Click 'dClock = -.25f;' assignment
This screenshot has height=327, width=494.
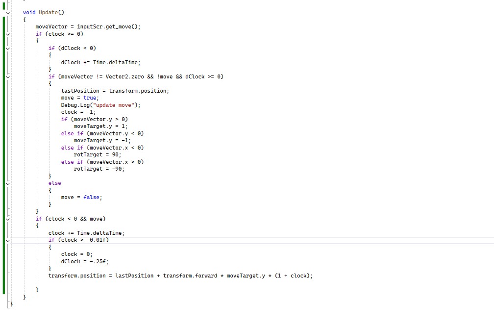pos(84,261)
